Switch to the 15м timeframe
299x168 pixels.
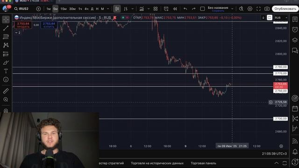tap(64, 9)
